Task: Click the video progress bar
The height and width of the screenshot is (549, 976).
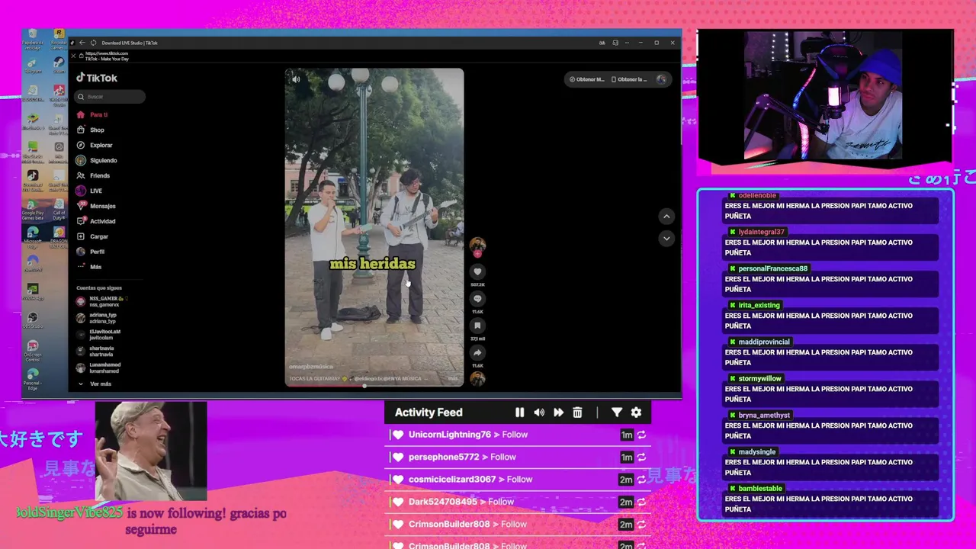Action: 374,385
